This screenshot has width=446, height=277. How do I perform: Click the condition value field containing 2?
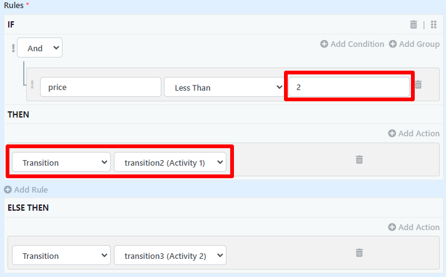(348, 88)
